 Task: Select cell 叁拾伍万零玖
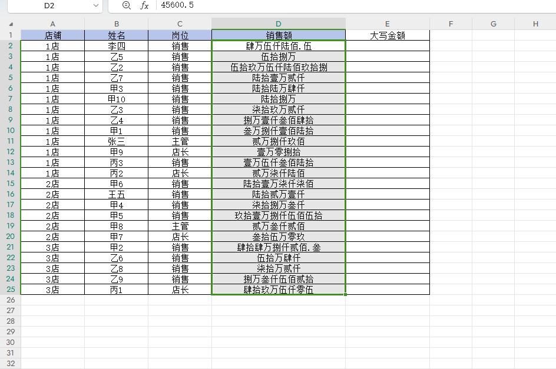tap(279, 237)
